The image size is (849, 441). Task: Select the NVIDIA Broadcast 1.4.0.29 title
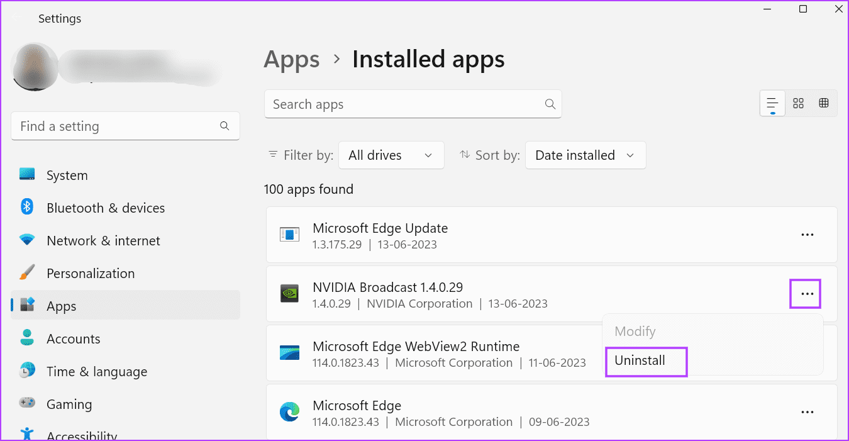[x=388, y=287]
